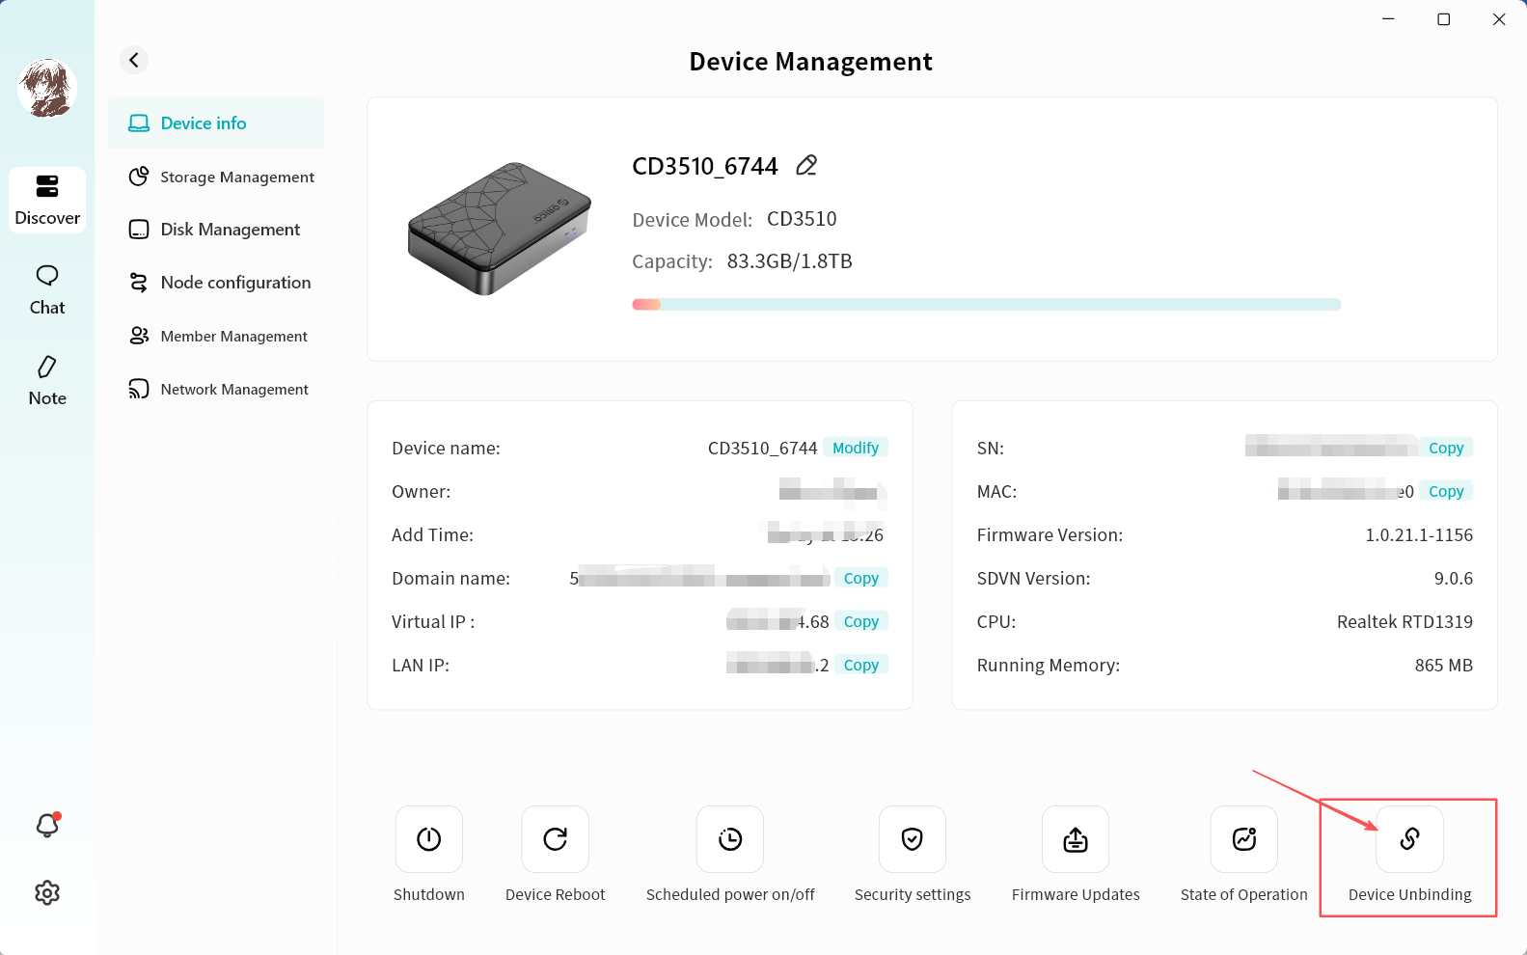This screenshot has height=955, width=1527.
Task: Open Scheduled power on/off settings
Action: [730, 839]
